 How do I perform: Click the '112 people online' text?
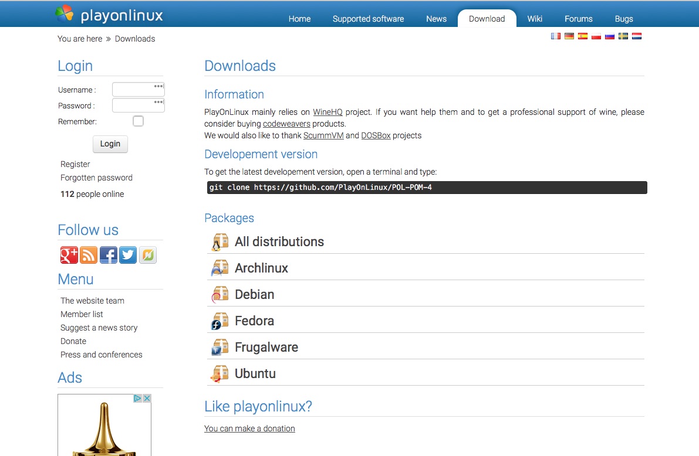click(x=92, y=194)
